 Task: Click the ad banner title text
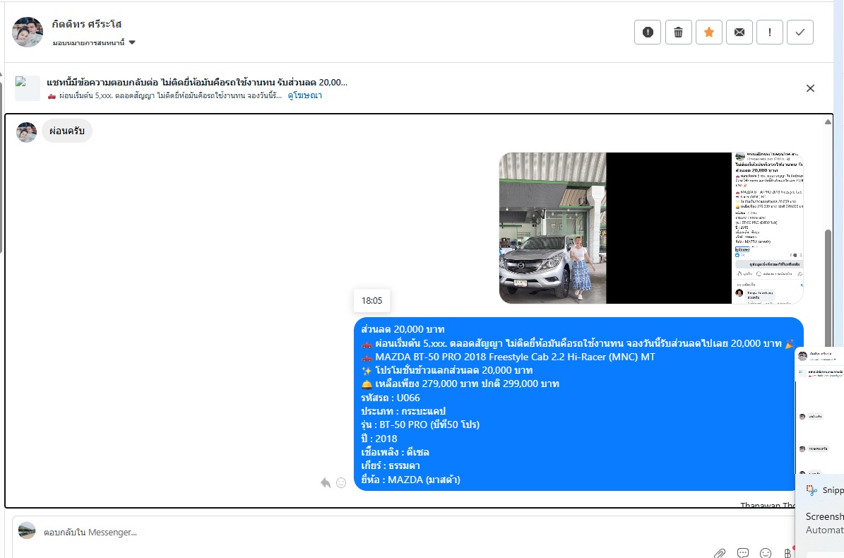click(x=197, y=83)
